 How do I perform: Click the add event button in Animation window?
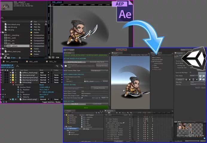click(x=131, y=113)
